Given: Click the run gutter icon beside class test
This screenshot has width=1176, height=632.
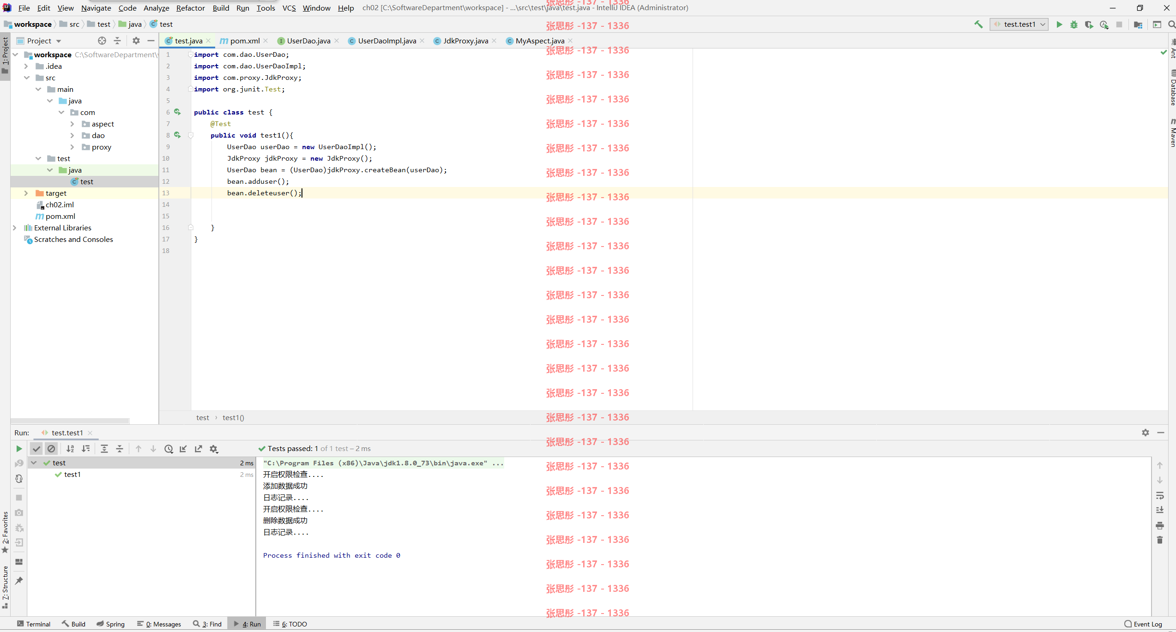Looking at the screenshot, I should tap(177, 112).
